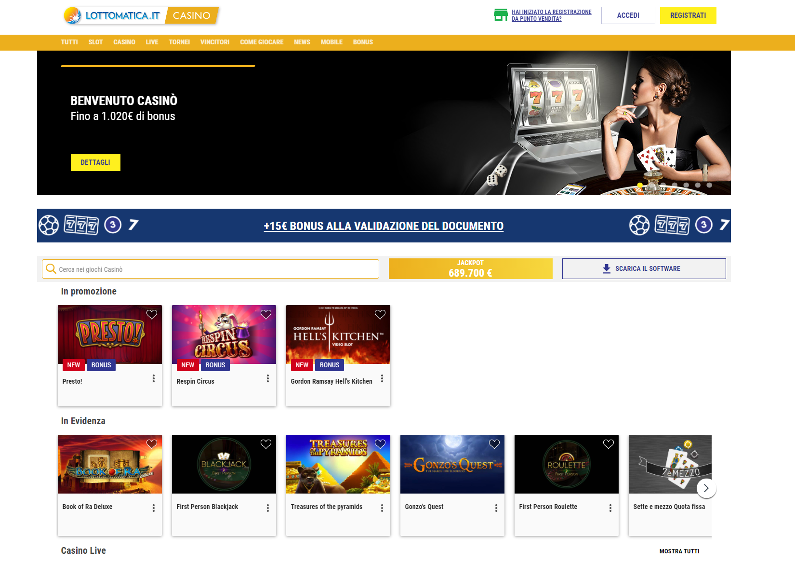Click the download arrow icon by Scarica il software

(607, 268)
